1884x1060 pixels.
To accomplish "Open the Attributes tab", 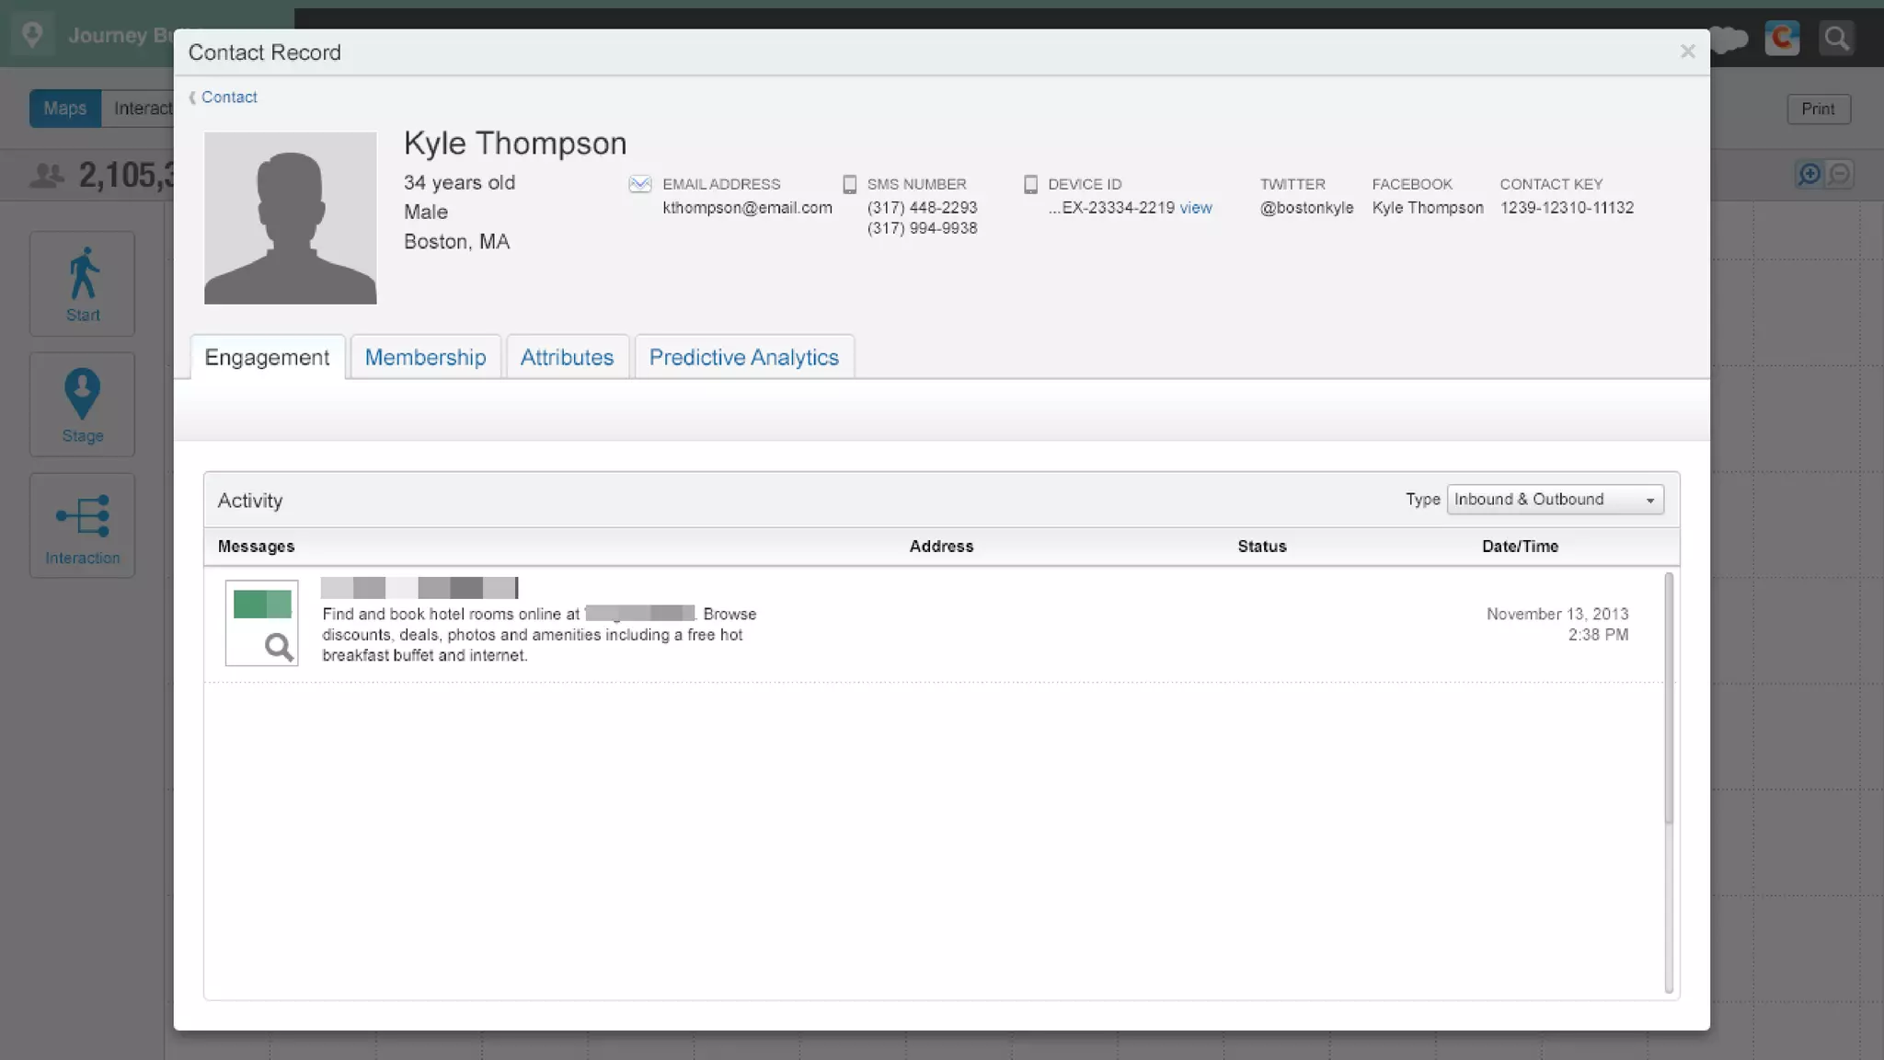I will (567, 357).
